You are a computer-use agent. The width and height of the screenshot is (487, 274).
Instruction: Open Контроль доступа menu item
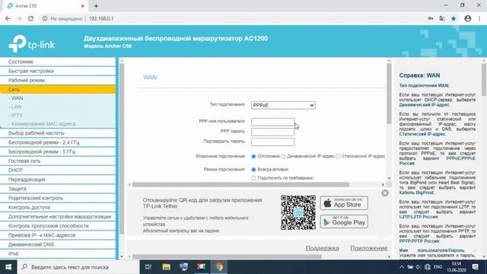58,207
